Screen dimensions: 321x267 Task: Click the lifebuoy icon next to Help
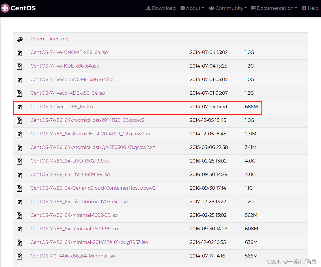tap(304, 8)
